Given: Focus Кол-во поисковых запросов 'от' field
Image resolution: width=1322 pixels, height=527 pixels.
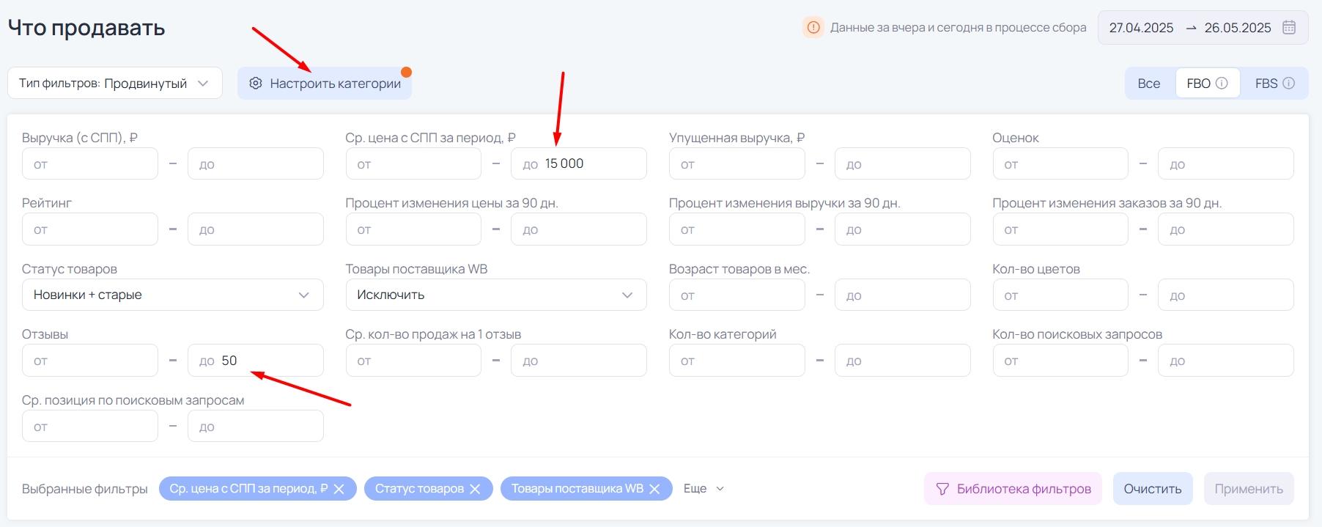Looking at the screenshot, I should coord(1060,361).
